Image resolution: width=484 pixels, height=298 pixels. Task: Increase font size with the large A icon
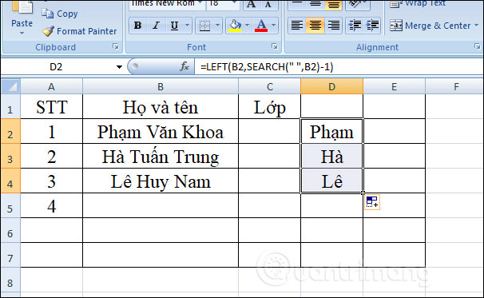pos(252,4)
